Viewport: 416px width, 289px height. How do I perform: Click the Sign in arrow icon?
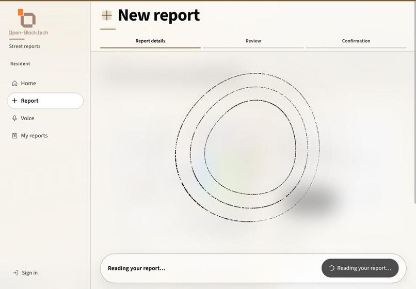(x=15, y=273)
